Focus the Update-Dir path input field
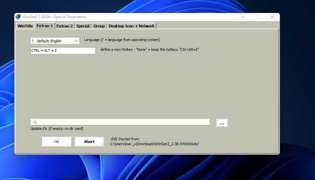 point(120,122)
